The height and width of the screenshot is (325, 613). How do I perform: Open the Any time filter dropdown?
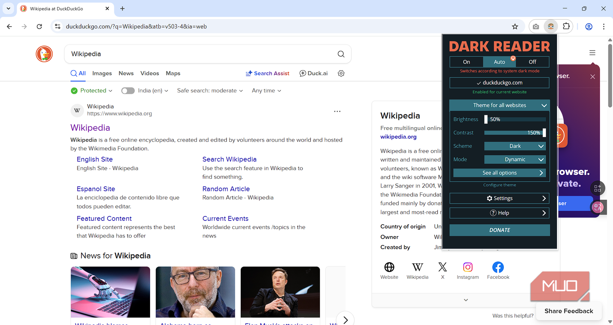click(x=266, y=90)
